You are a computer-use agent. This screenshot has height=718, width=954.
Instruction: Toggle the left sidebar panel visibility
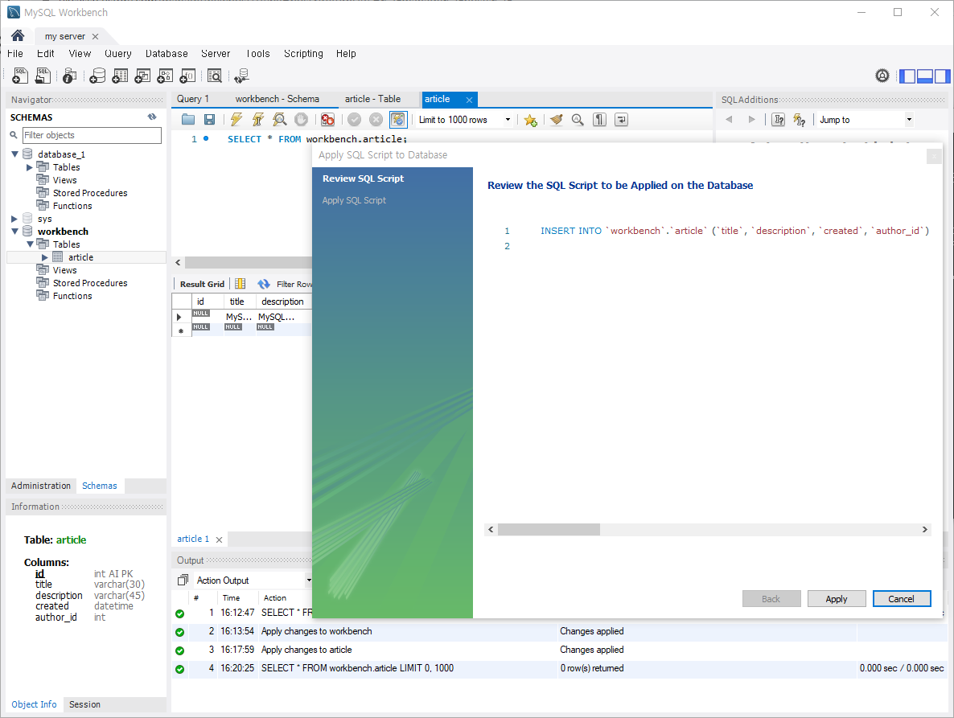click(907, 76)
